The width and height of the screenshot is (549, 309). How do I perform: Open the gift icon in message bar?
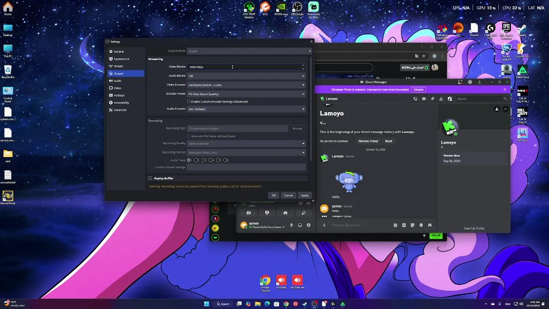[395, 225]
